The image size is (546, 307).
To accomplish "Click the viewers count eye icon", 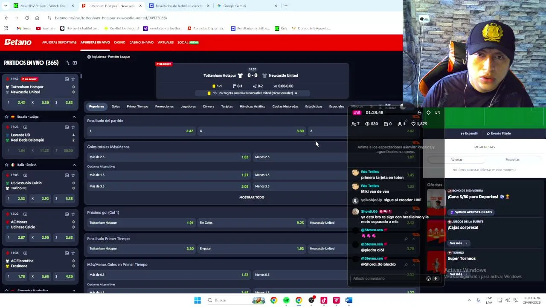I will pos(367,124).
